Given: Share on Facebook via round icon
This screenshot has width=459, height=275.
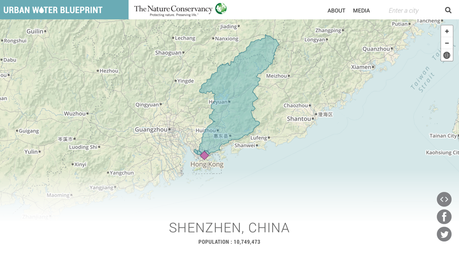Looking at the screenshot, I should (x=444, y=217).
